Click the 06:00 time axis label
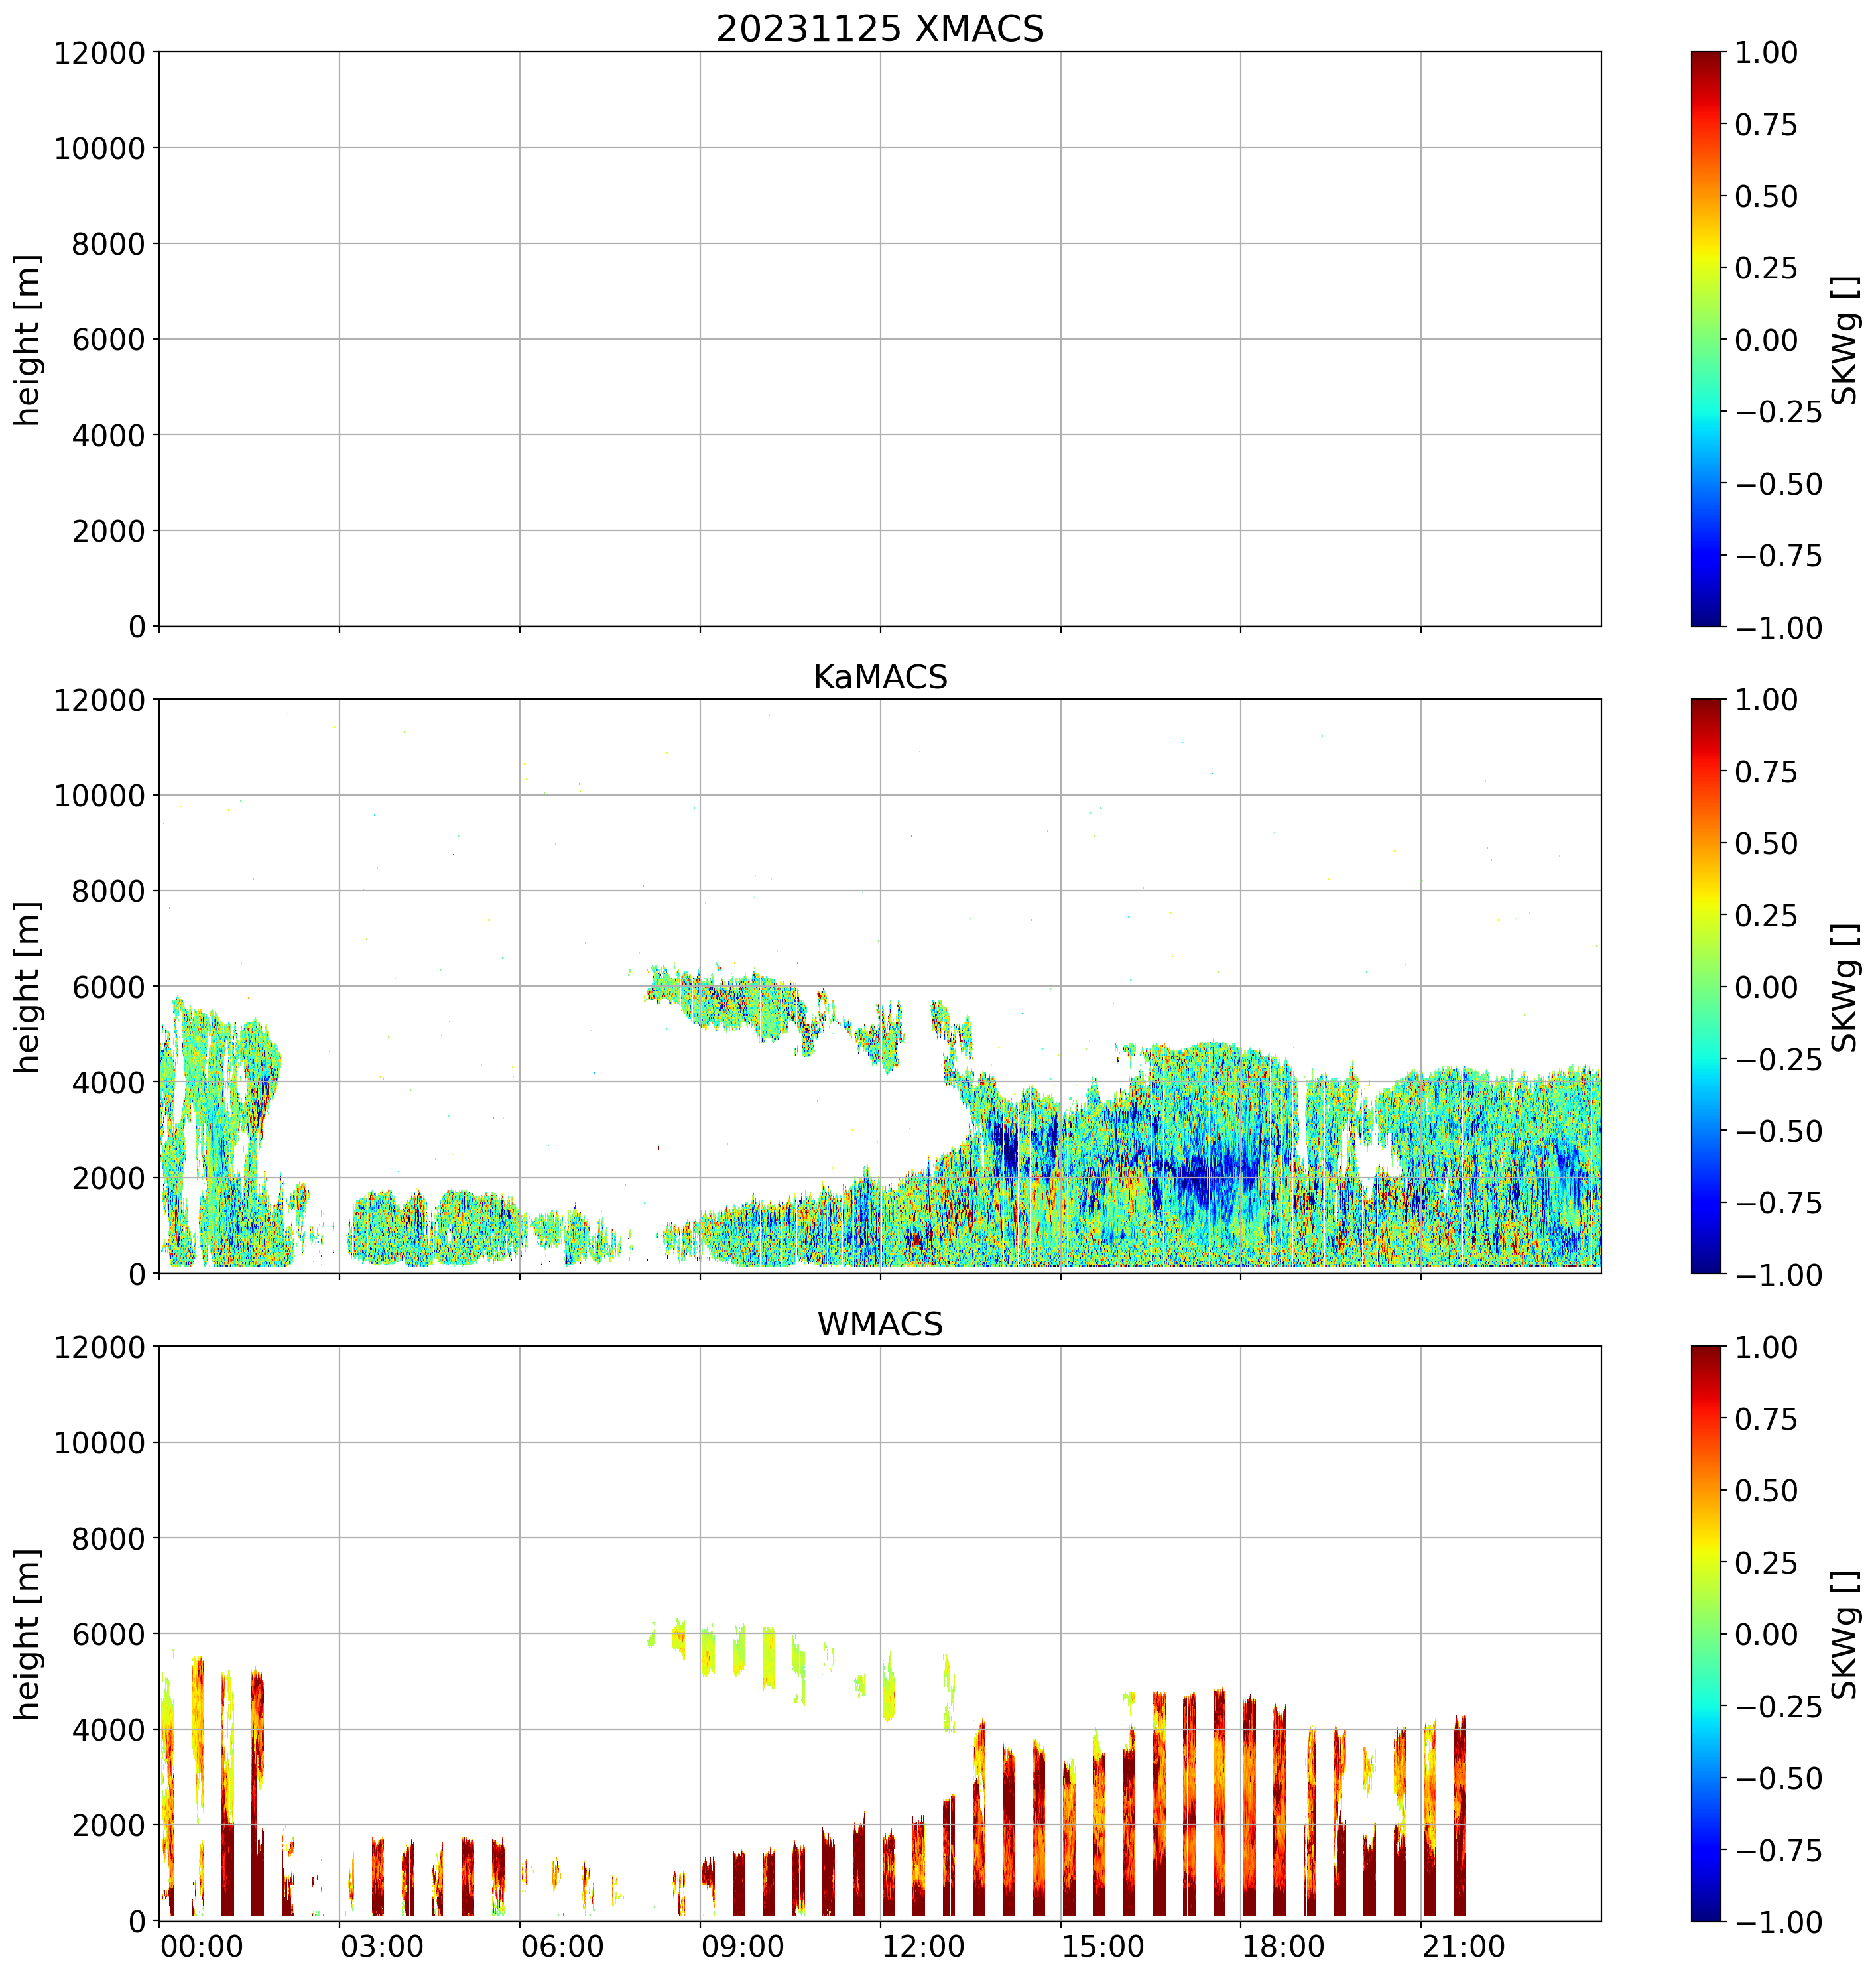Screen dimensions: 1876x1976 pyautogui.click(x=563, y=1947)
